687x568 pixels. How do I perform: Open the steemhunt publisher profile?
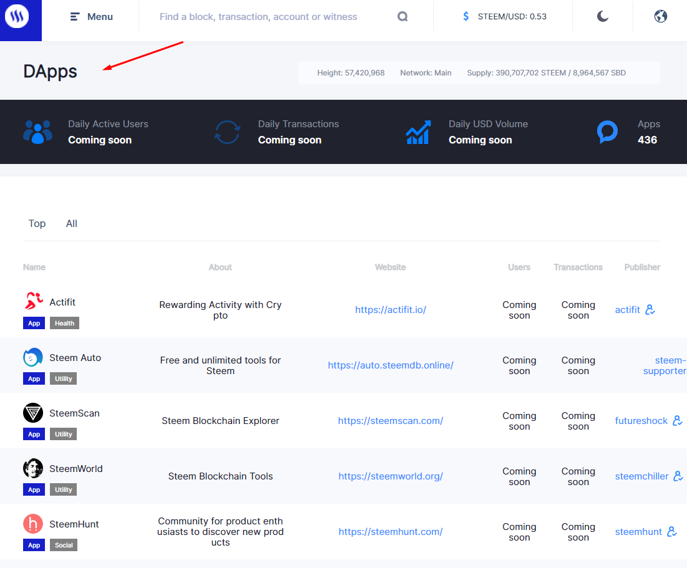coord(638,532)
